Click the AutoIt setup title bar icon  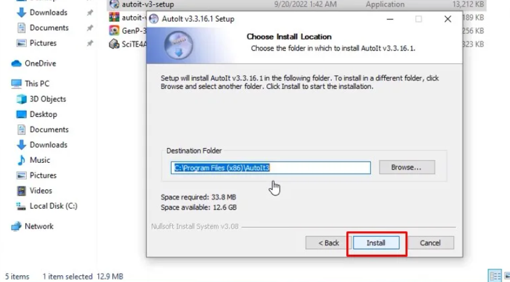(x=153, y=19)
